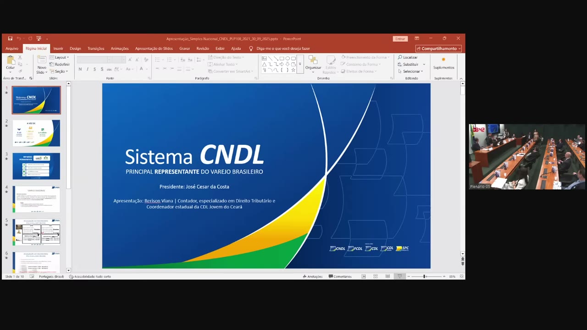Click the zoom out minus button
Screen dimensions: 587x330
(409, 276)
